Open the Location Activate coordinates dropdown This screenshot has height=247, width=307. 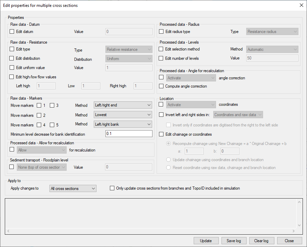point(191,104)
